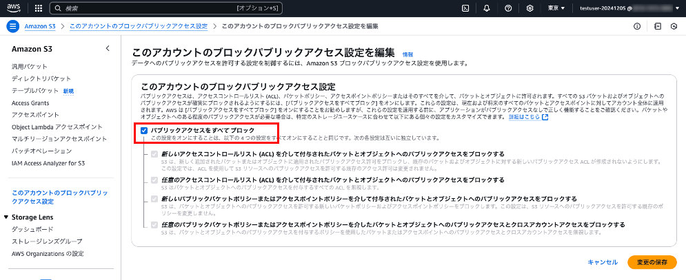Click the search input field

(166, 8)
